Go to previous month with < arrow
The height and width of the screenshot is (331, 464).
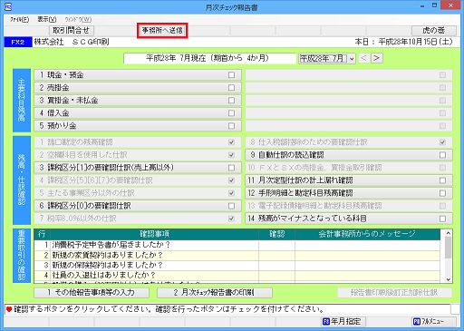(x=364, y=58)
